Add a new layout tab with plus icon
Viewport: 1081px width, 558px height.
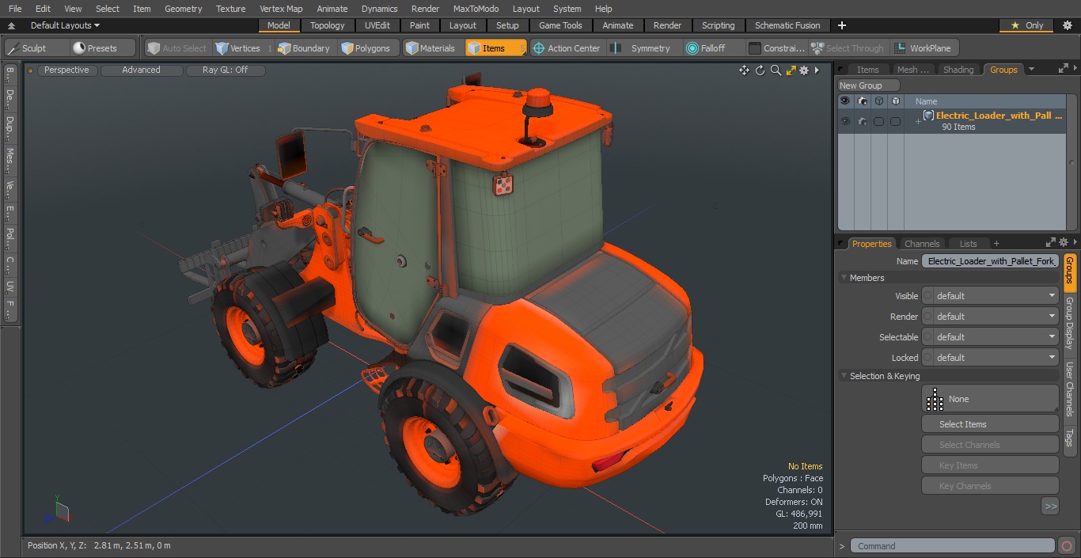(841, 25)
